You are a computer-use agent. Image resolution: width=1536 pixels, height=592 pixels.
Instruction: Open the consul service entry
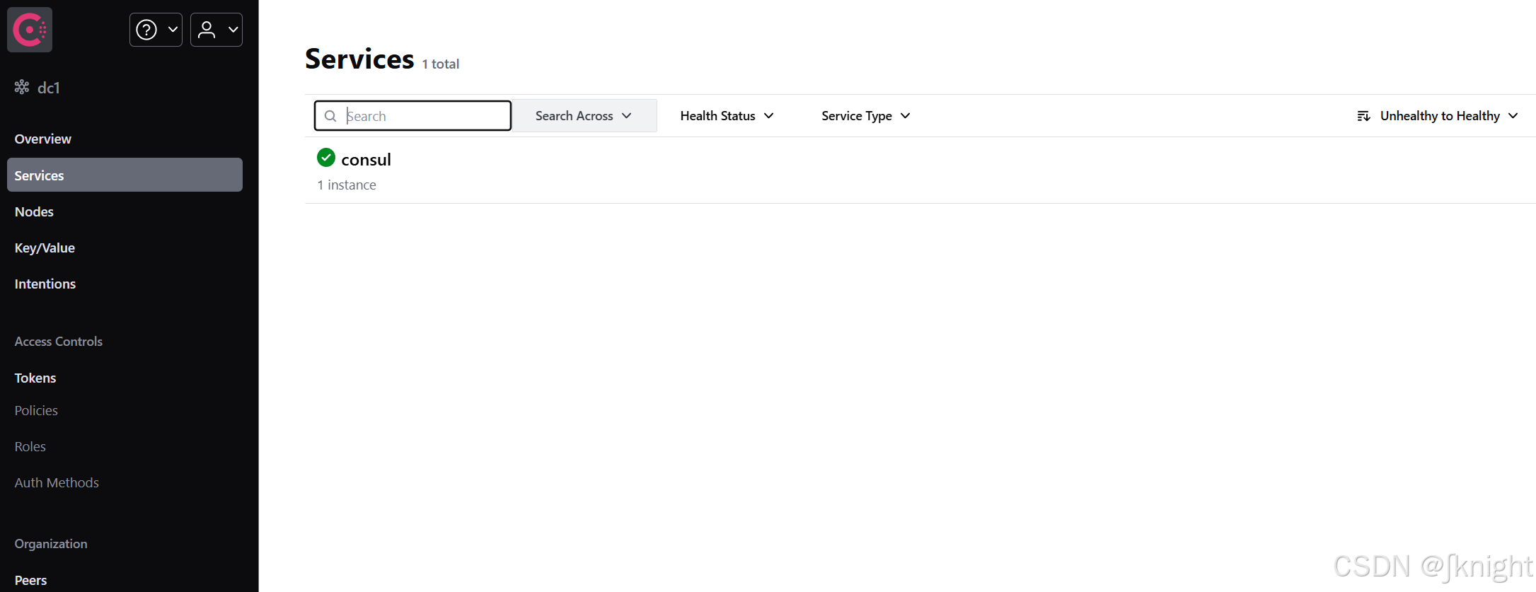point(920,170)
